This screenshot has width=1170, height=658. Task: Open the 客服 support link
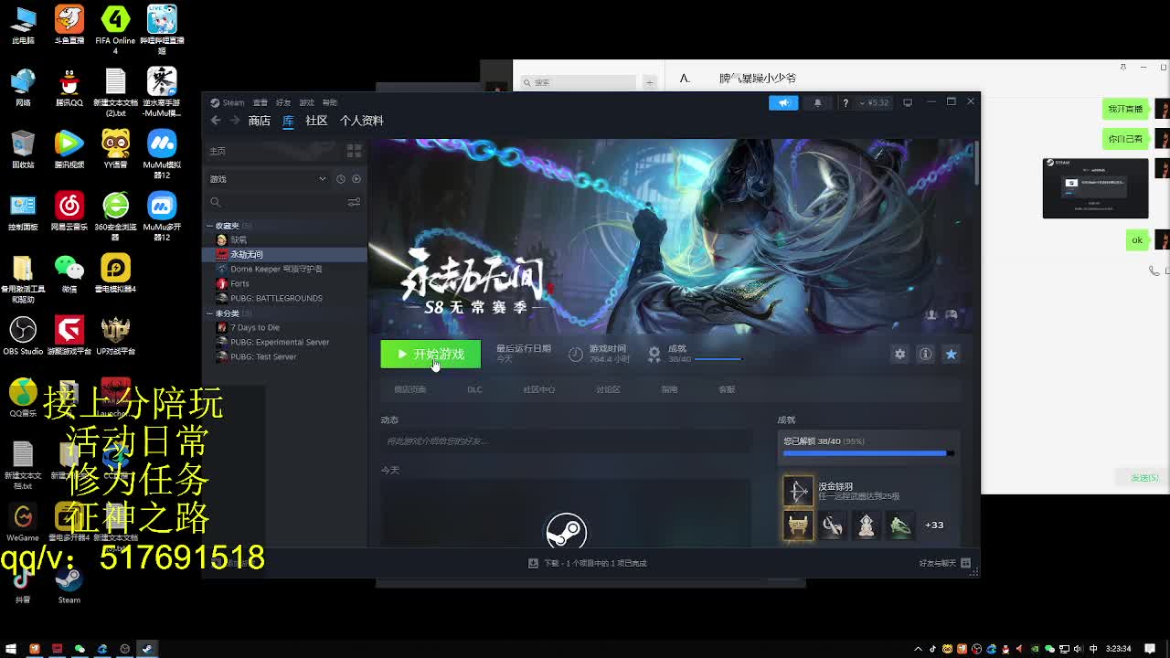pyautogui.click(x=727, y=389)
